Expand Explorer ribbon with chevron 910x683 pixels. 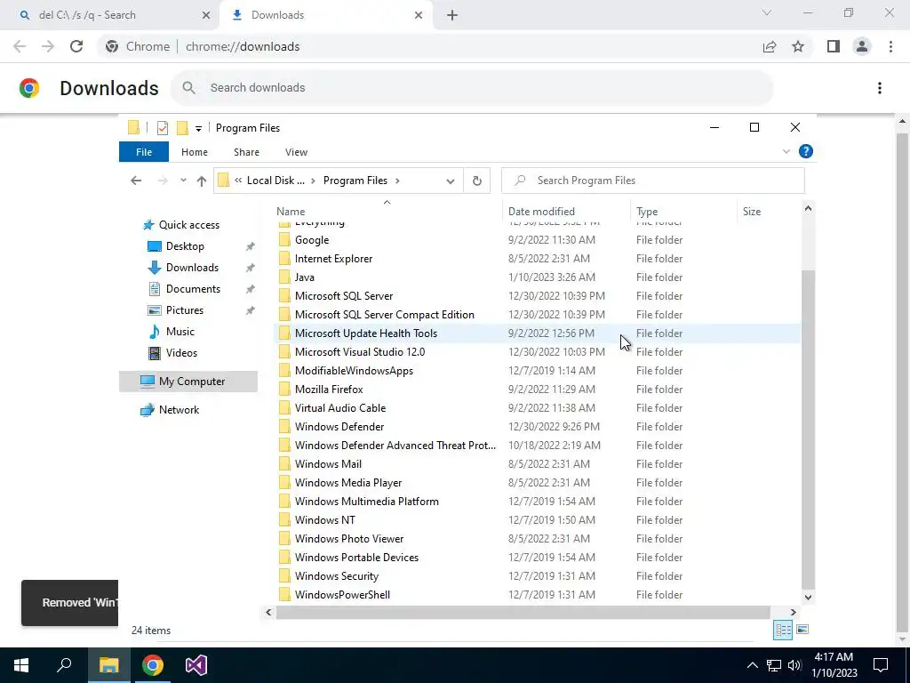786,151
